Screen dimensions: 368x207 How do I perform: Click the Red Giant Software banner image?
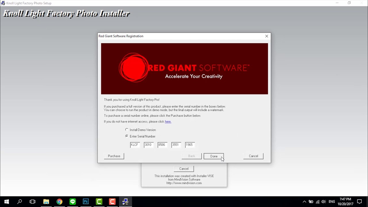pyautogui.click(x=184, y=69)
